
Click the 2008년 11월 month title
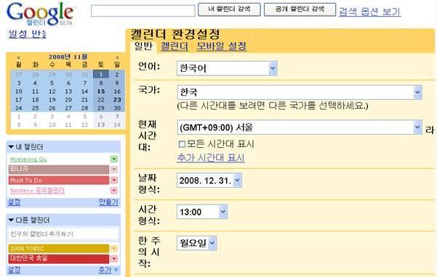click(x=68, y=57)
